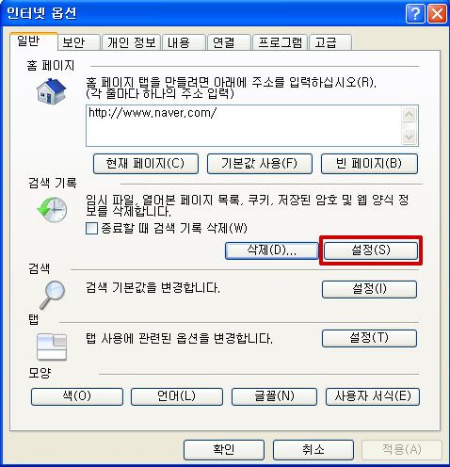Go to the 프로그램 tab
The image size is (450, 467).
280,42
